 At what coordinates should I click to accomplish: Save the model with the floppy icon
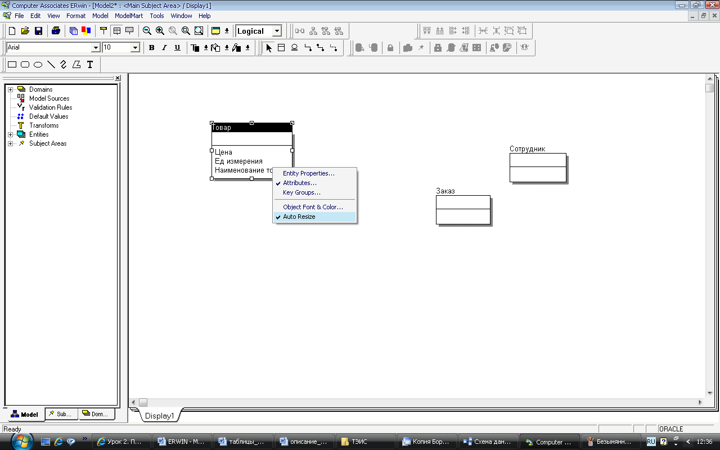[x=39, y=31]
